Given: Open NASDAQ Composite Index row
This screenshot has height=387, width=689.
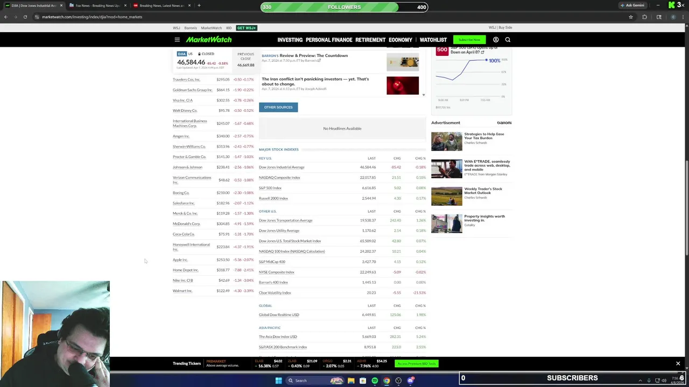Looking at the screenshot, I should (x=342, y=177).
